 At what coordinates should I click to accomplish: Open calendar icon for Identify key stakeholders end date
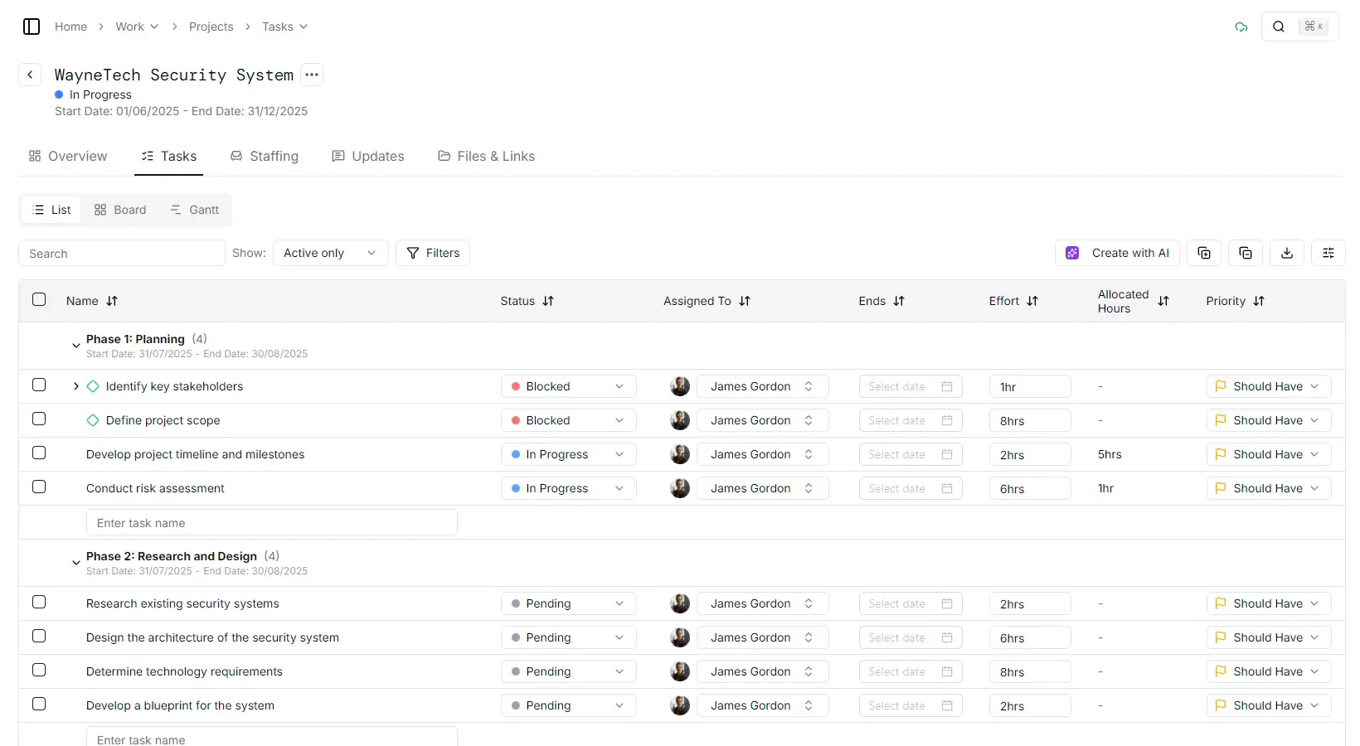pos(947,386)
